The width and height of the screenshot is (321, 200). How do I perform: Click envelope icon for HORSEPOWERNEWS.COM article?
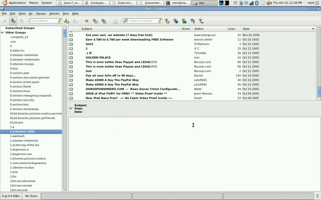pos(71,89)
